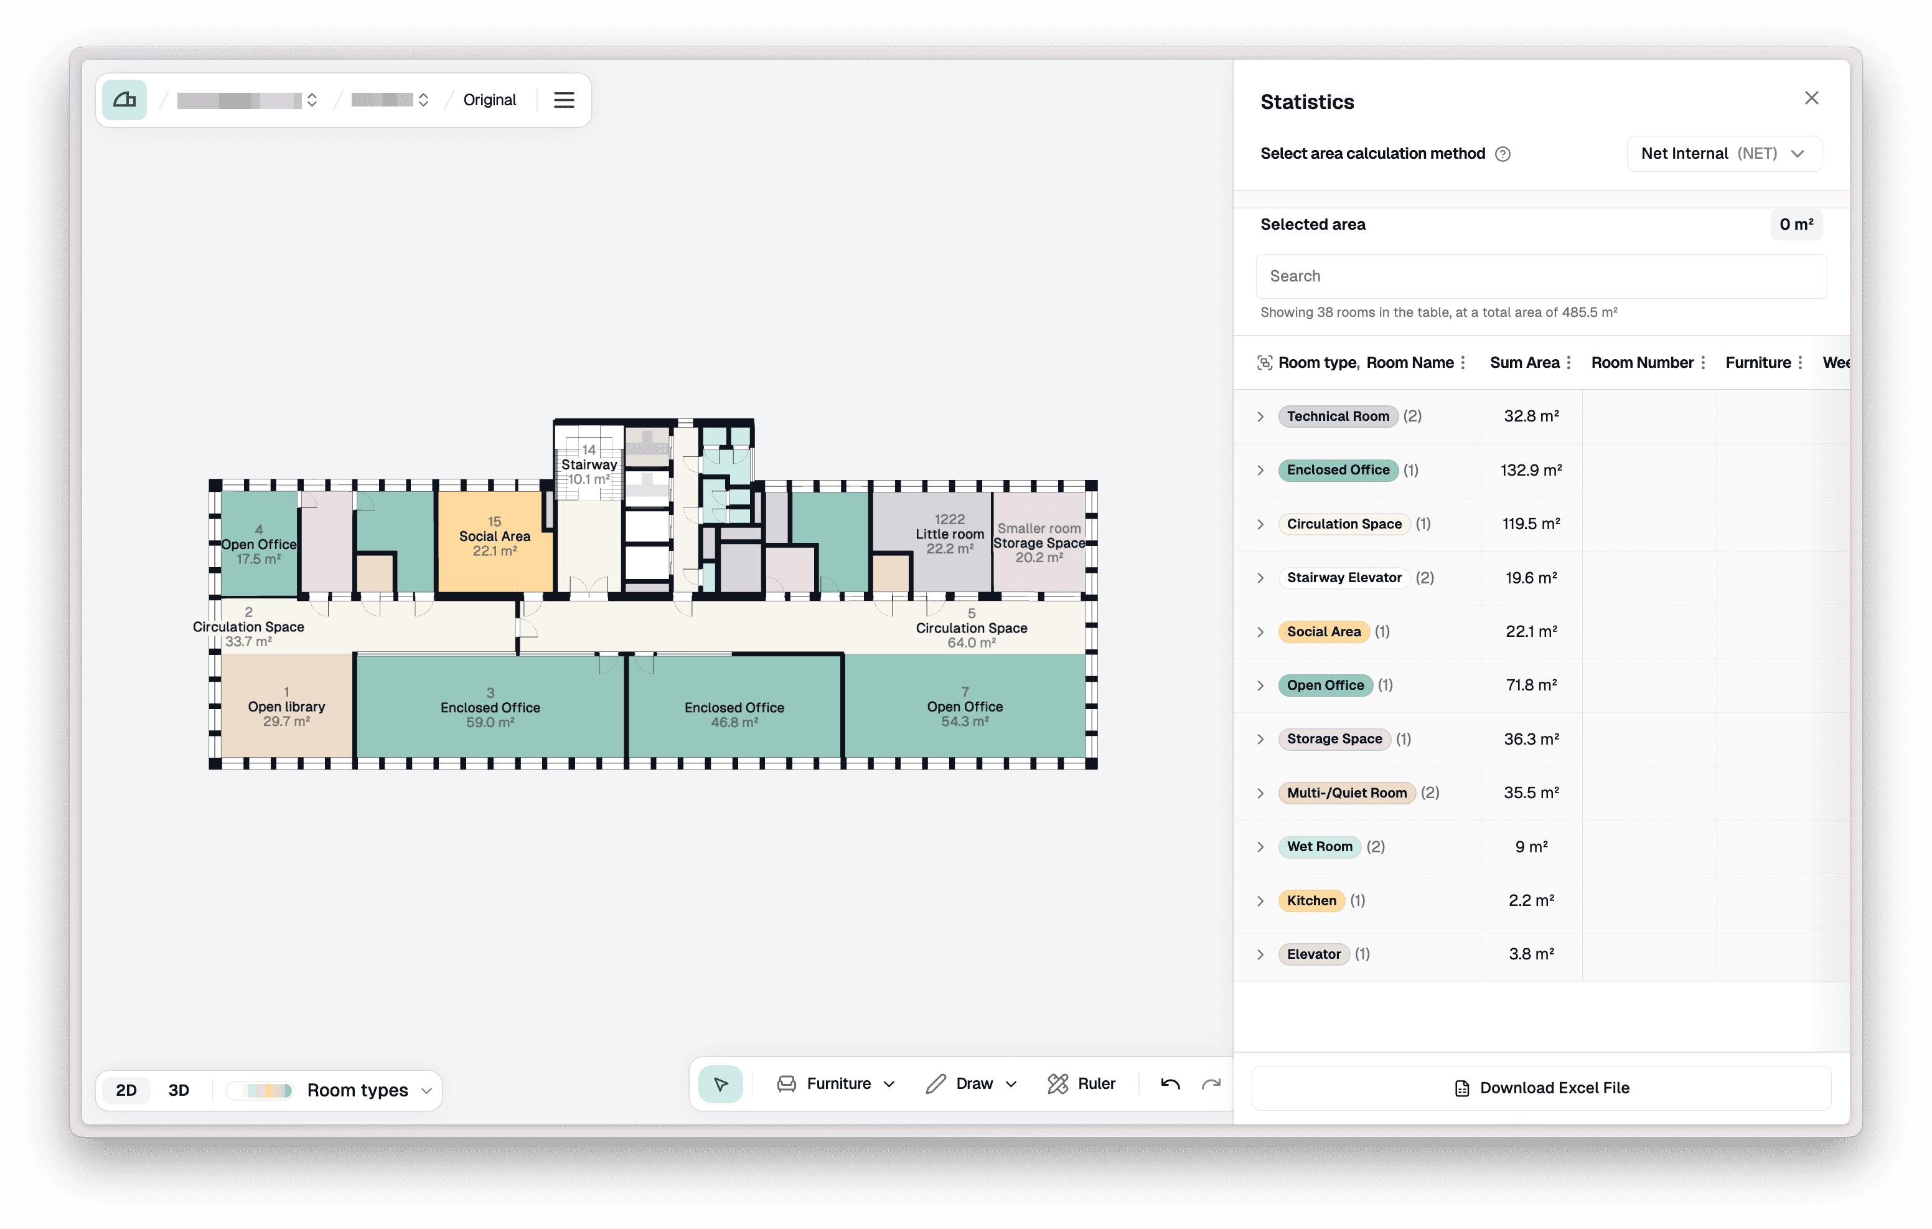1932x1229 pixels.
Task: Select Smaller room Storage Space
Action: click(1039, 543)
